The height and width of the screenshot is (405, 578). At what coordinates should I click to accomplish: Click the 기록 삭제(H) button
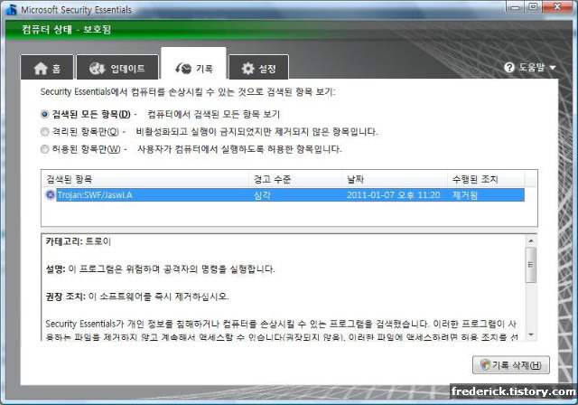pyautogui.click(x=511, y=365)
